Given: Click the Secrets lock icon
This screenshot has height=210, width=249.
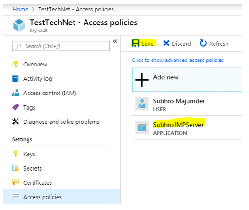Looking at the screenshot, I should (16, 168).
